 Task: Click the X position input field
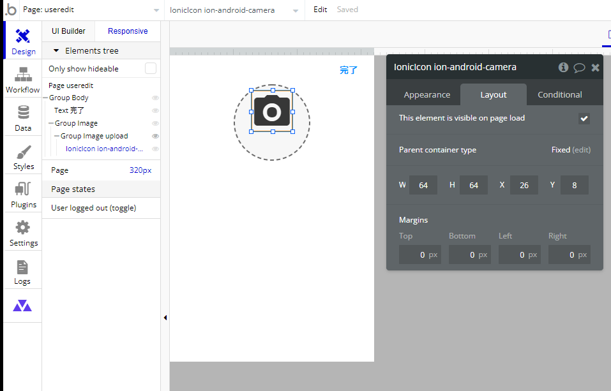pyautogui.click(x=524, y=186)
